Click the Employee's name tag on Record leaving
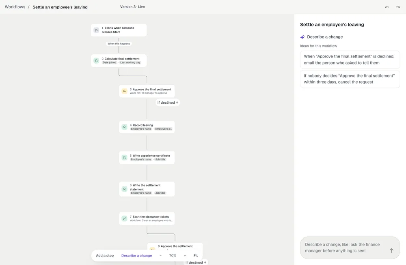Image resolution: width=406 pixels, height=265 pixels. click(x=141, y=129)
